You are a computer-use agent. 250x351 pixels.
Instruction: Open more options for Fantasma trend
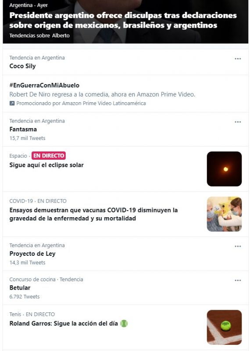pyautogui.click(x=237, y=122)
